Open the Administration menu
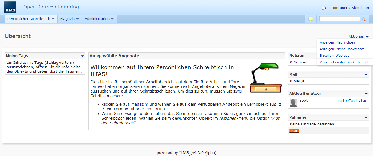Viewport: 373px width, 156px height. [99, 19]
